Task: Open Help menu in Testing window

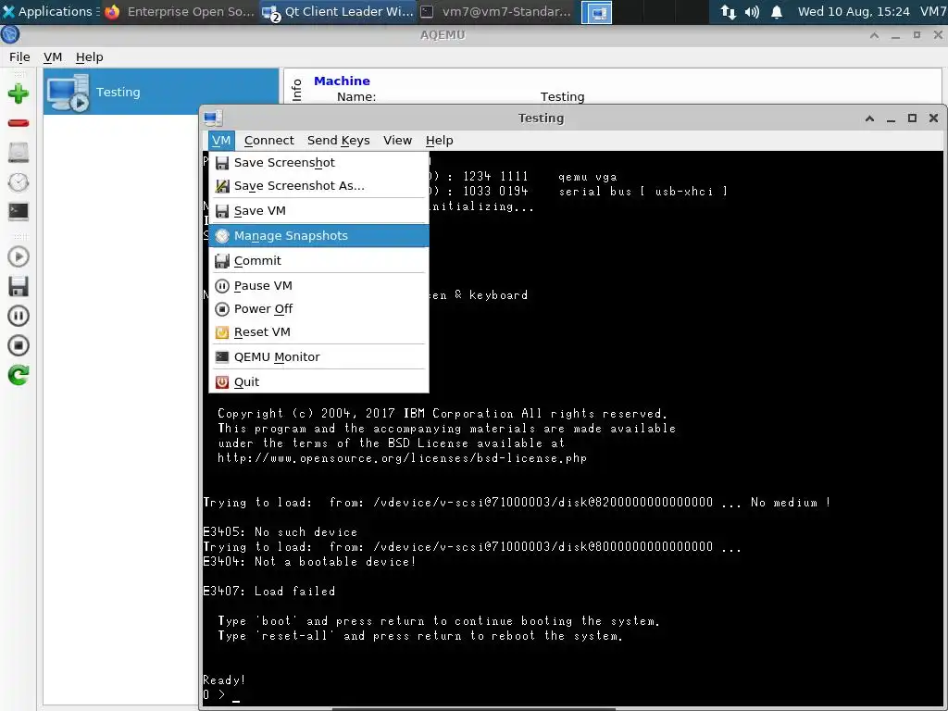Action: [x=439, y=141]
